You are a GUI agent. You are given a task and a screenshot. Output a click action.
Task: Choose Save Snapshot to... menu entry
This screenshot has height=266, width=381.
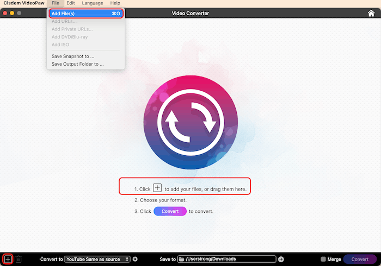pos(72,56)
